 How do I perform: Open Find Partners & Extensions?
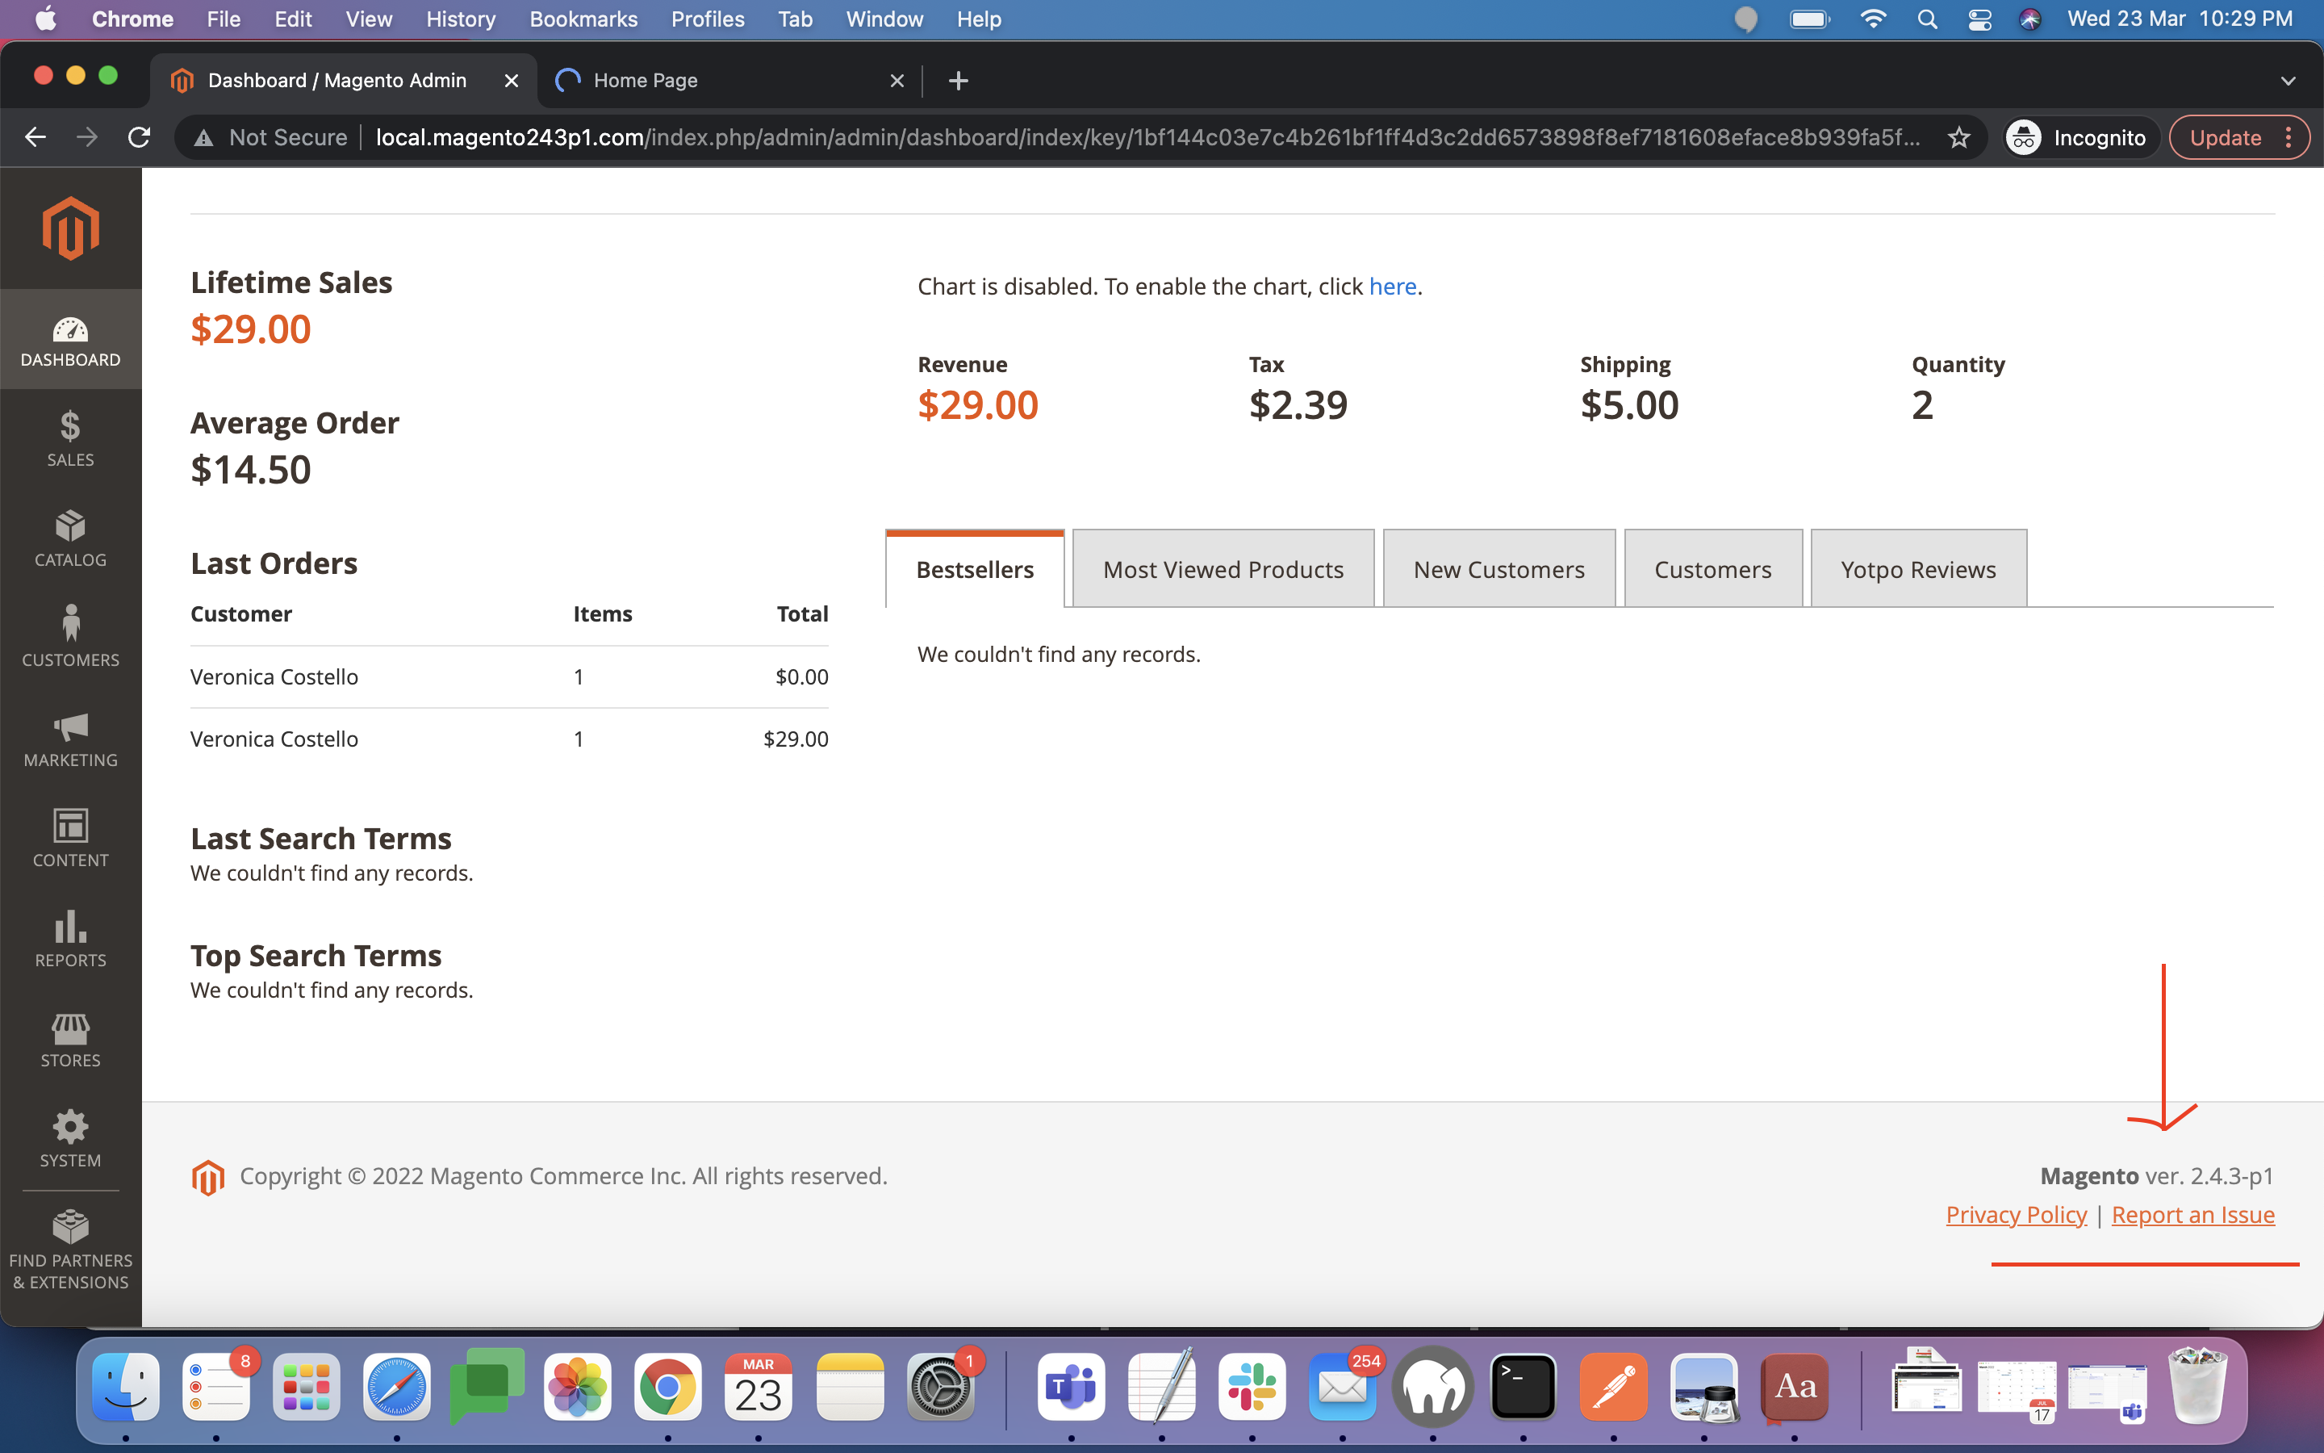coord(70,1246)
